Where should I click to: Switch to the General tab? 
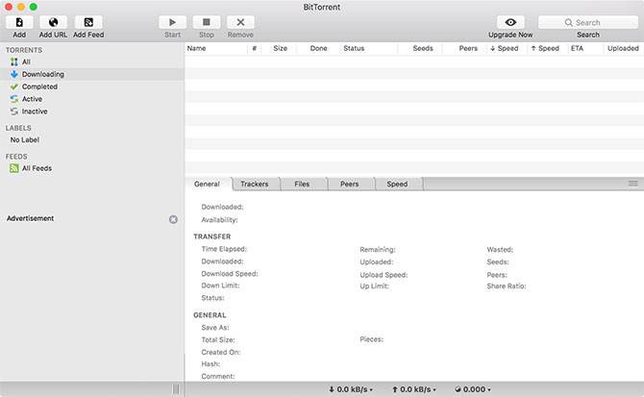pyautogui.click(x=207, y=184)
